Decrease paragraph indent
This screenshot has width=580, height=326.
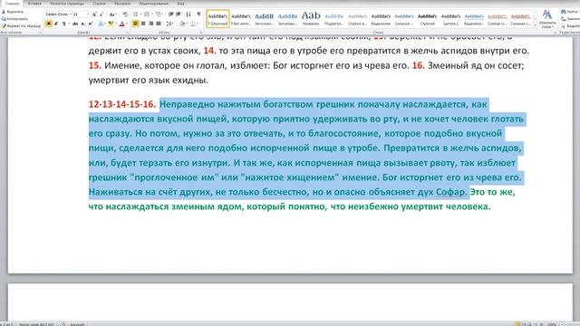pos(170,14)
